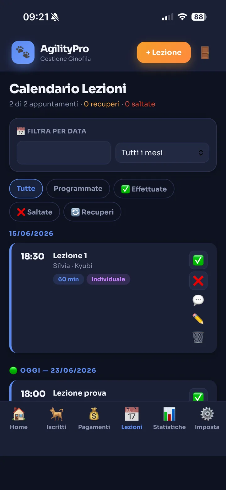Go to Iscritti dog icon tab
This screenshot has width=226, height=490.
(56, 419)
